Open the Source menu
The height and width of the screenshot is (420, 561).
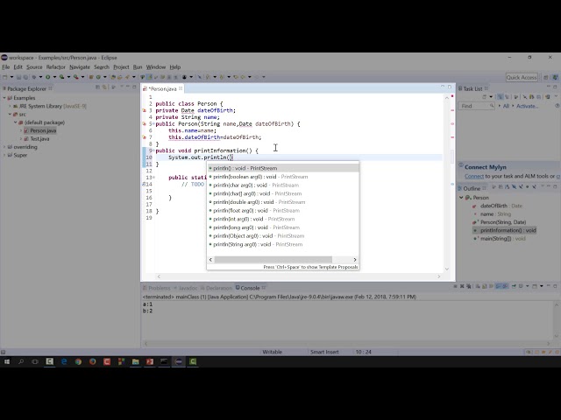point(34,67)
